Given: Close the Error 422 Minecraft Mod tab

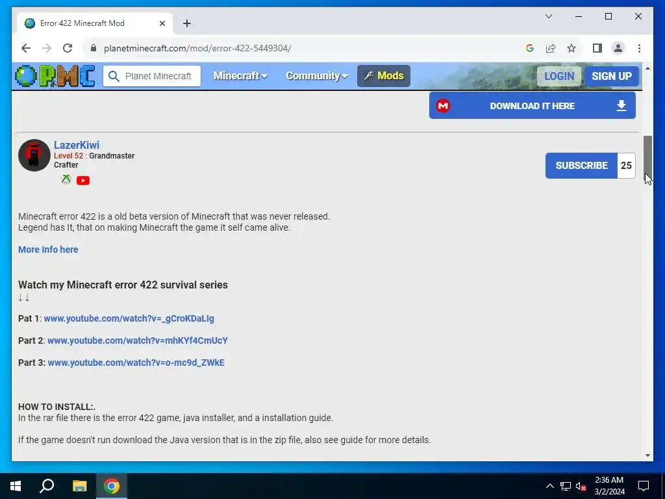Looking at the screenshot, I should [162, 23].
